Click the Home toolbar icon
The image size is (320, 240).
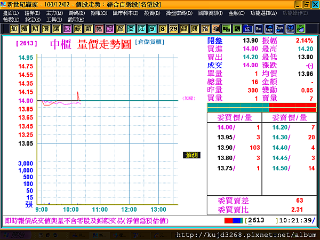point(290,29)
